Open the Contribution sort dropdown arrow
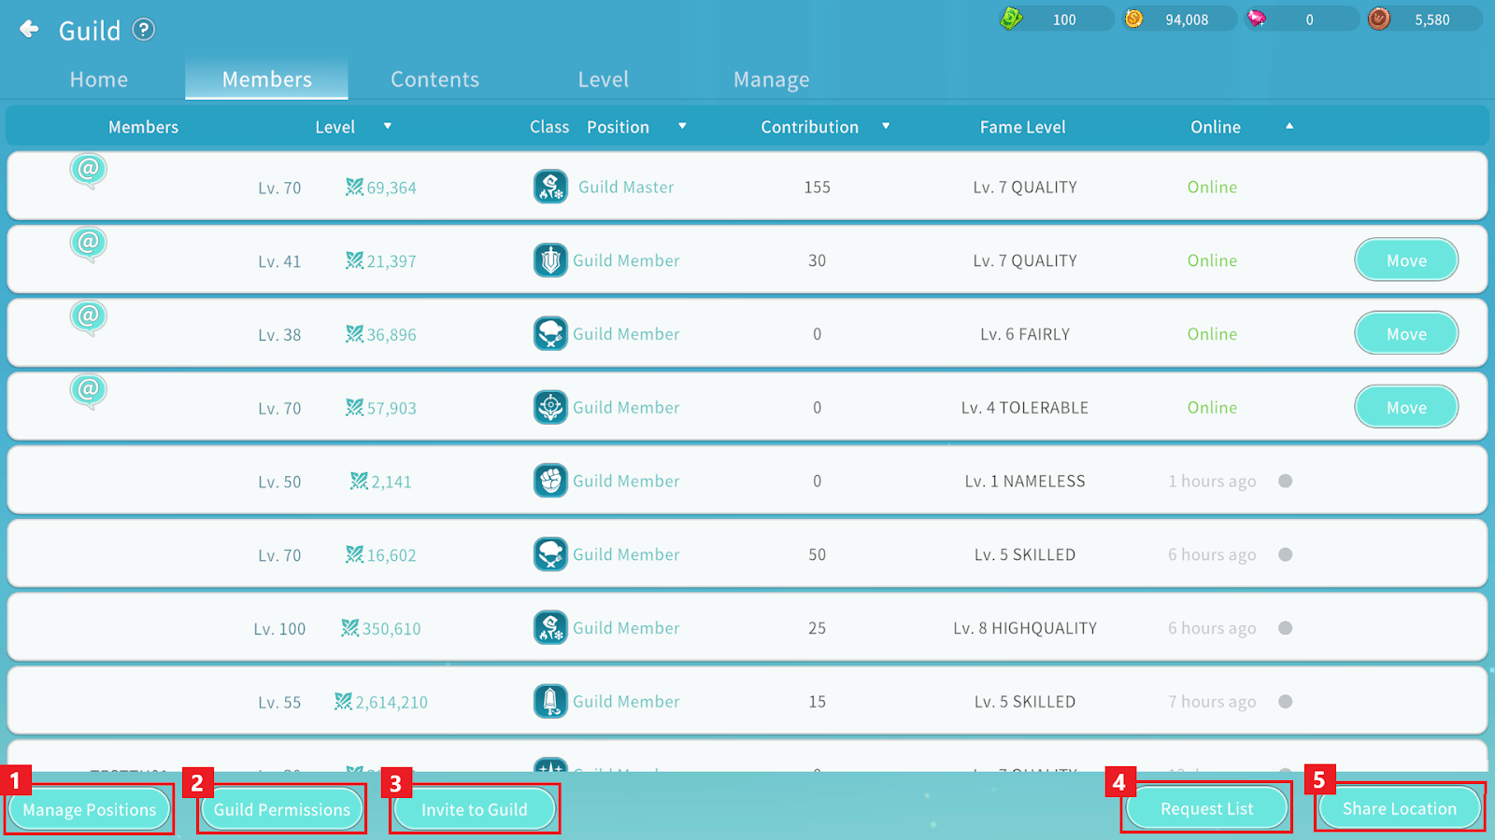1495x840 pixels. [886, 126]
